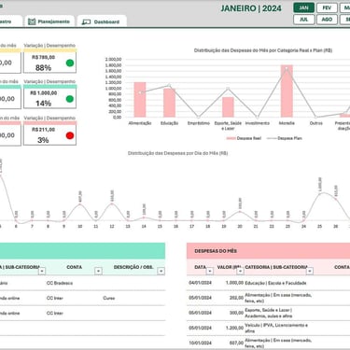Click the 1.200,00 value cell
350x350 pixels.
coord(234,328)
